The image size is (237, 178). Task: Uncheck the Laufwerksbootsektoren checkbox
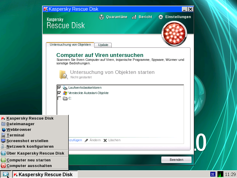pos(59,88)
